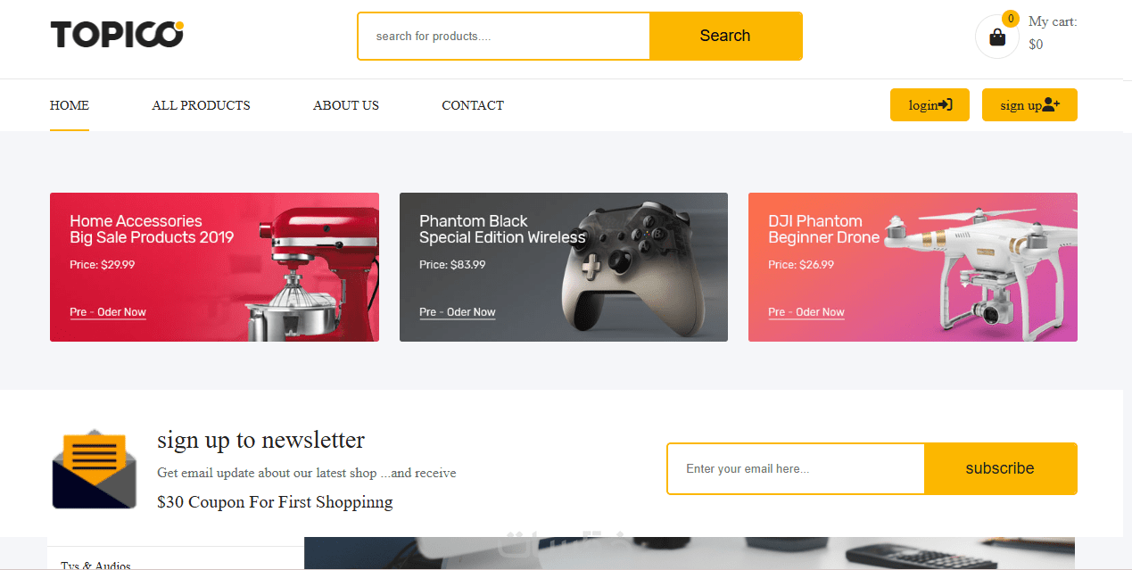This screenshot has height=570, width=1132.
Task: Click the cart item count badge
Action: pyautogui.click(x=1011, y=19)
